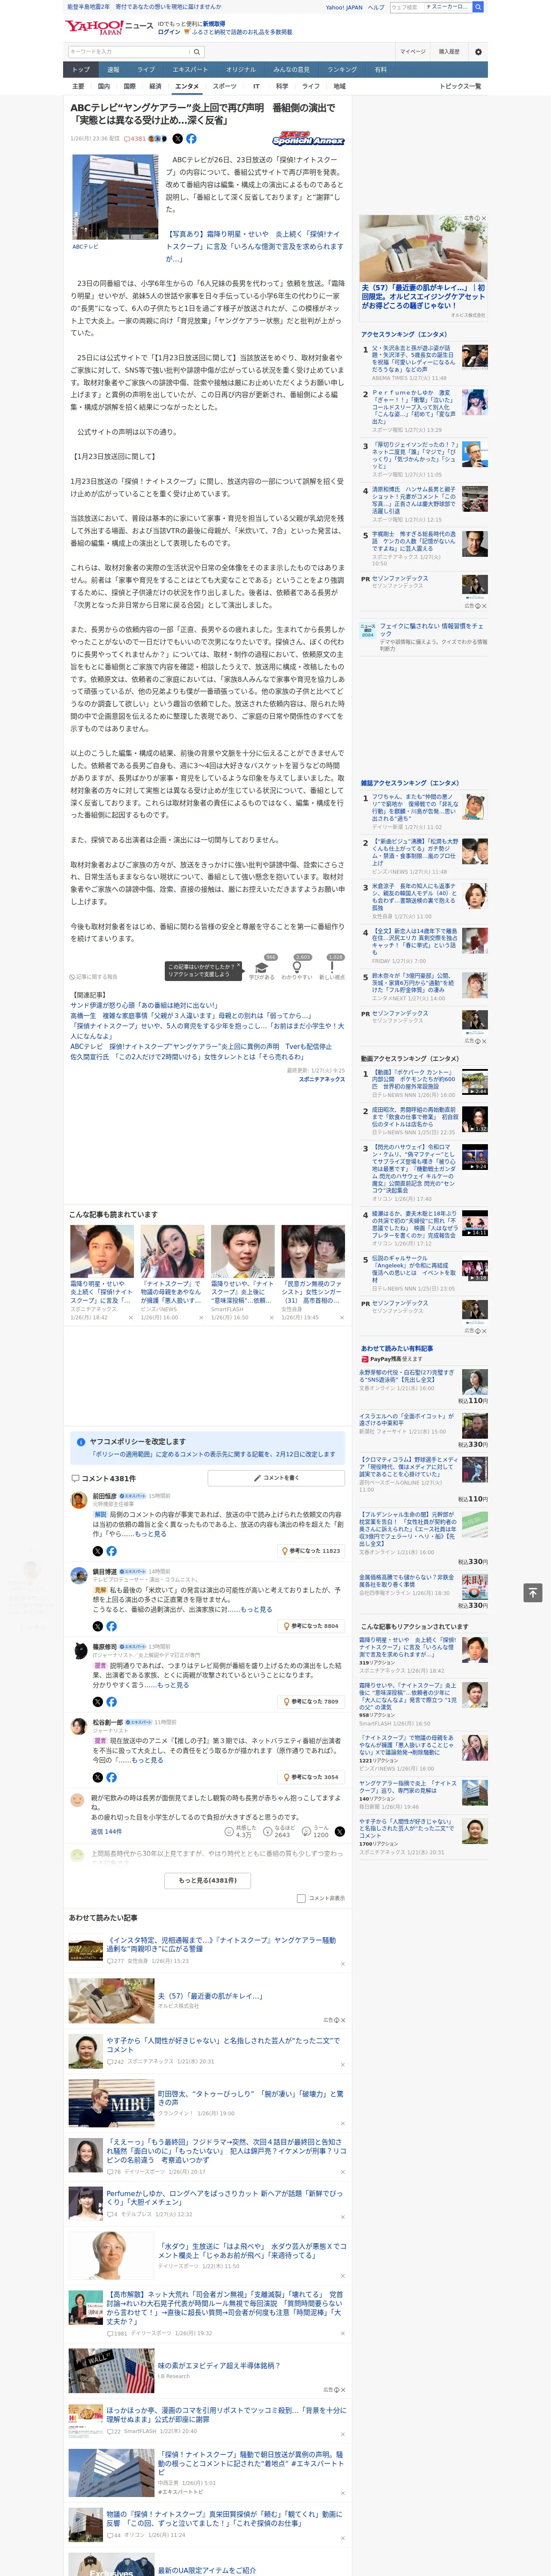
Task: Share 前田恒彦's comment on X
Action: pos(98,1551)
